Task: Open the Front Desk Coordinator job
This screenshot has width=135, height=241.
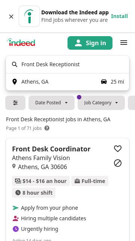Action: (x=51, y=149)
